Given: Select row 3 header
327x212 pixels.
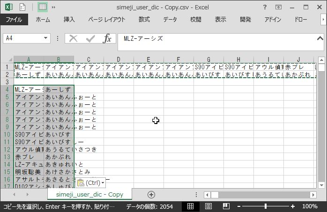Looking at the screenshot, I should (7, 82).
